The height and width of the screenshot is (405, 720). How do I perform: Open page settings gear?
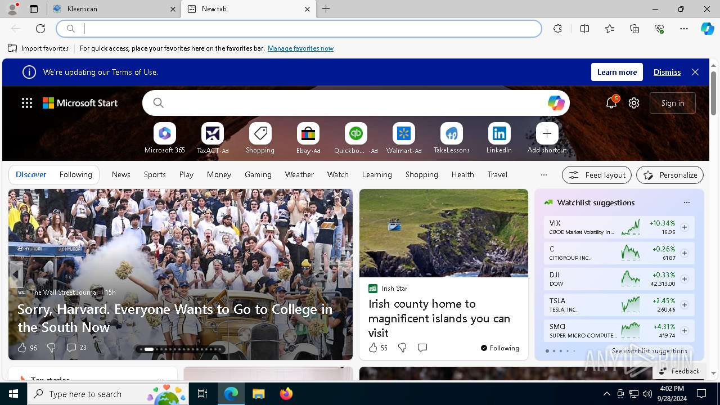click(634, 103)
